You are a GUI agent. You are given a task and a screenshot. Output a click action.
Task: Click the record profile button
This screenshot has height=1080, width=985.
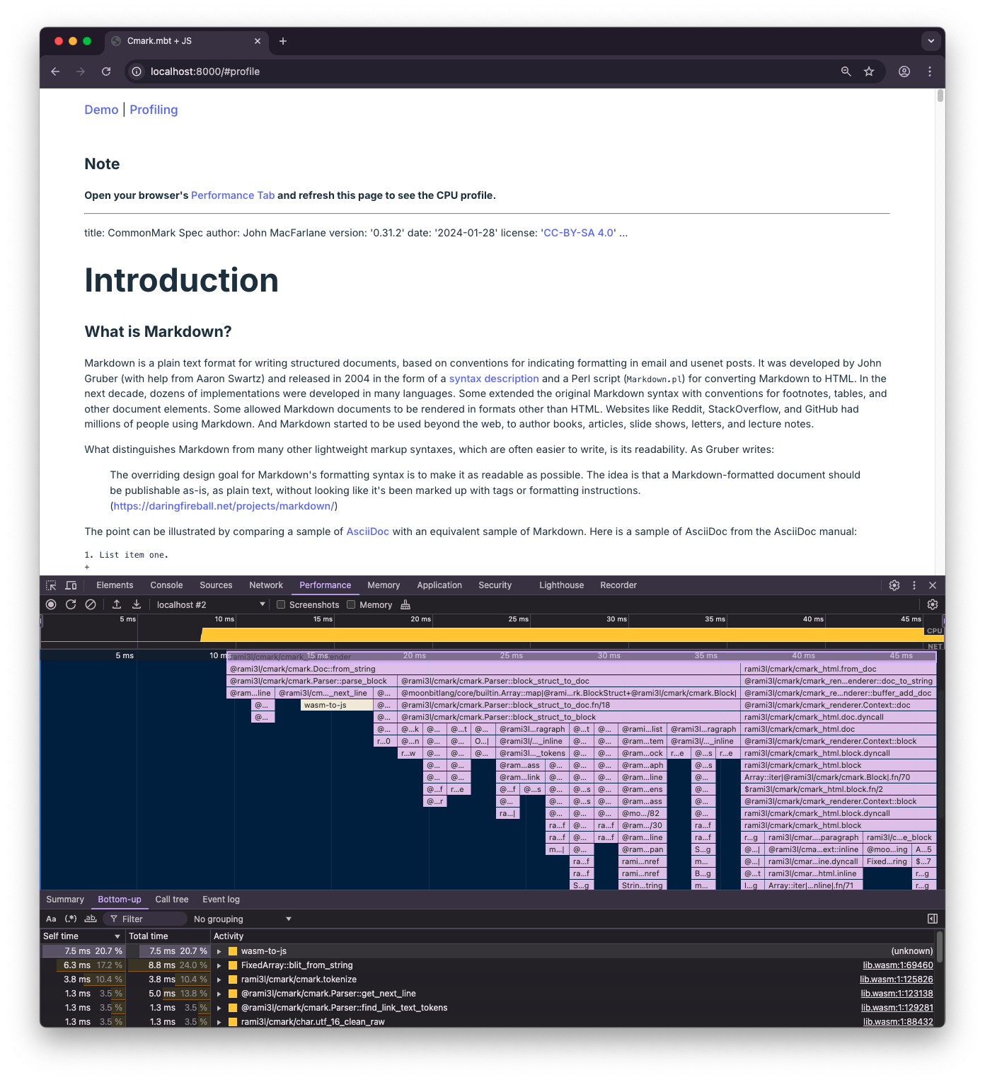click(50, 604)
